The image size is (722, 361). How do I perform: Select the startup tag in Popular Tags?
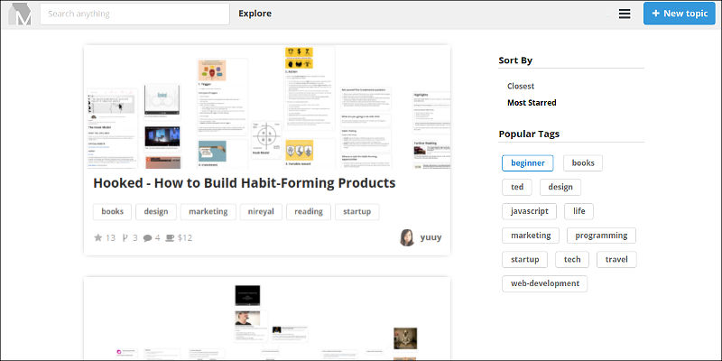525,259
